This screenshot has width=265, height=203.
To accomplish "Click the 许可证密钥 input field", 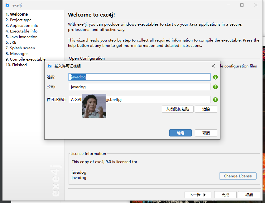I will pyautogui.click(x=140, y=99).
